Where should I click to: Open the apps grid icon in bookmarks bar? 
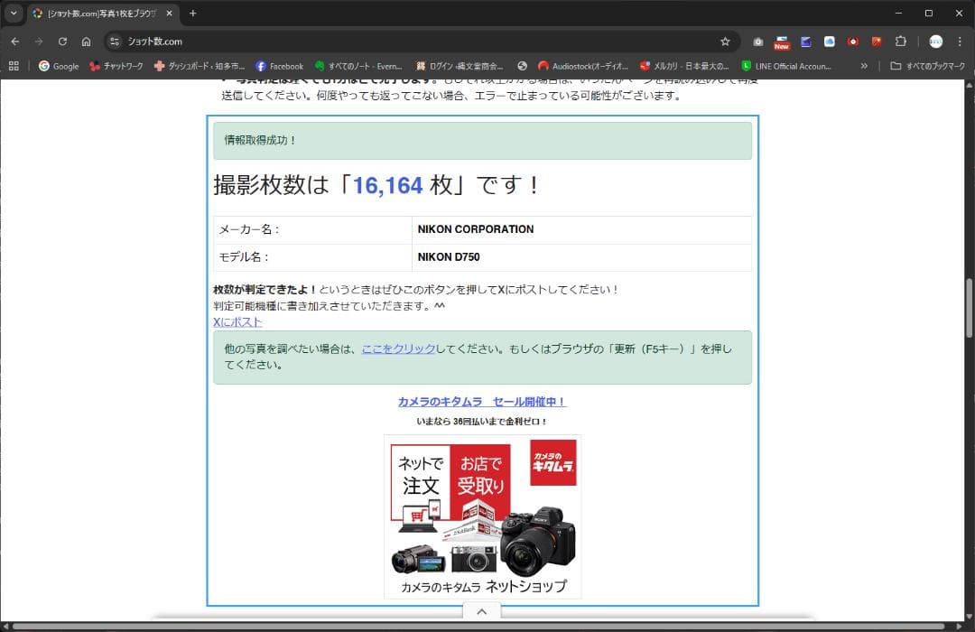14,66
